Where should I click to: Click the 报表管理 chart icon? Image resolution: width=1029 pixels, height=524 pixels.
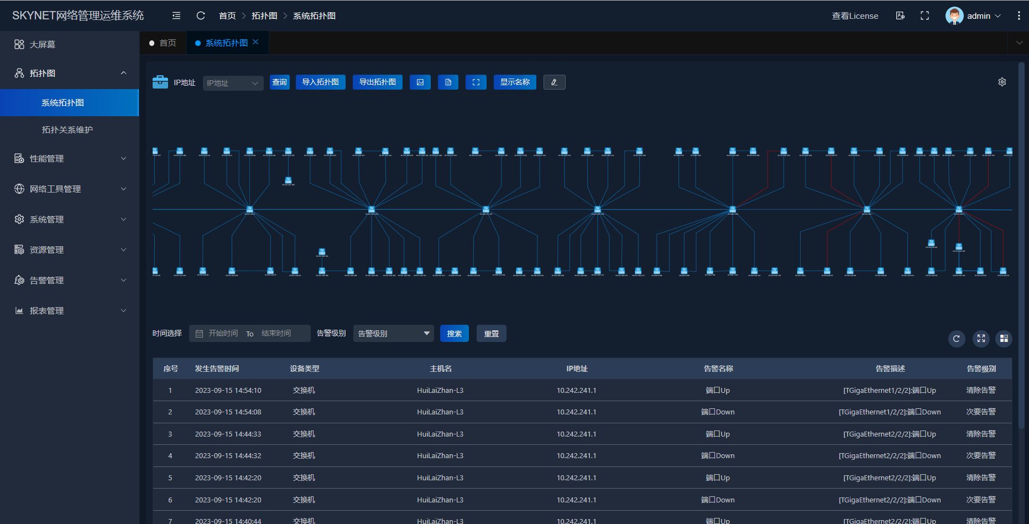pos(19,310)
